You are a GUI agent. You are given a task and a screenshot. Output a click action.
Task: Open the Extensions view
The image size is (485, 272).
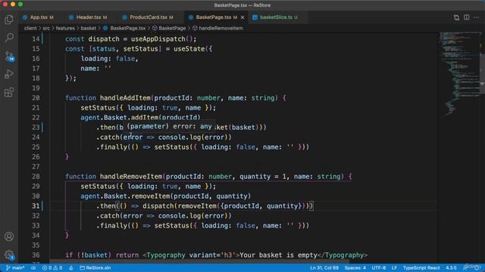click(x=9, y=92)
